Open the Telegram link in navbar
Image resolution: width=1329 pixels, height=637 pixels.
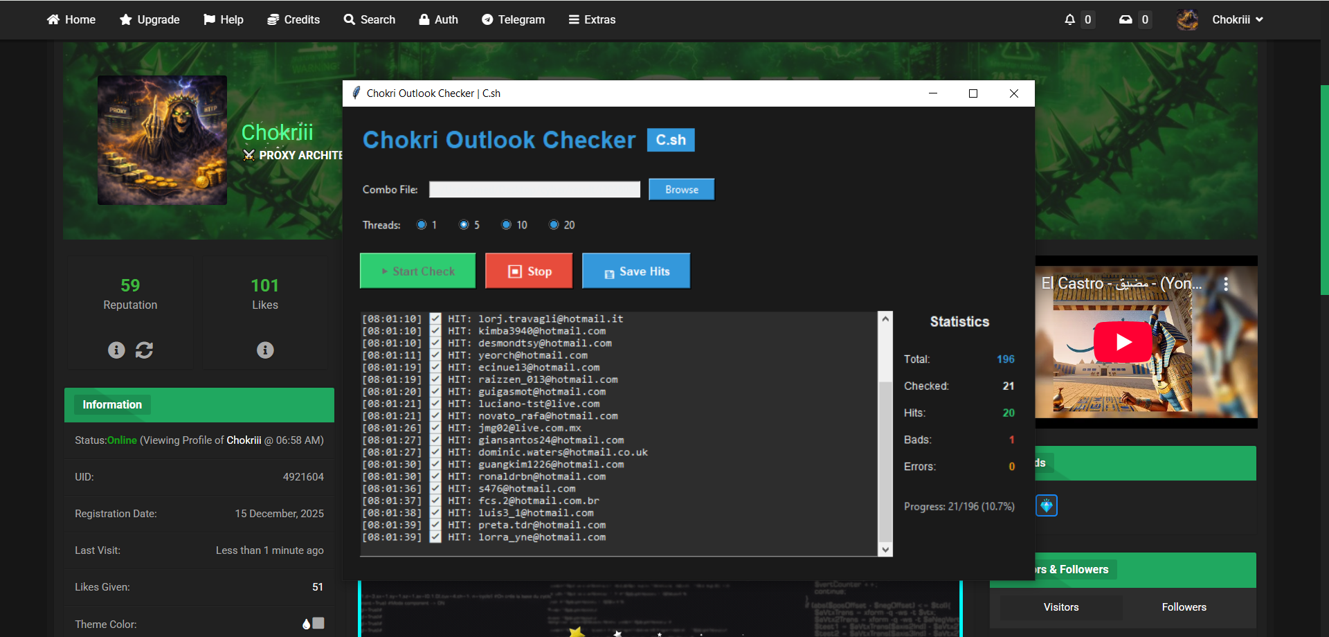click(514, 19)
